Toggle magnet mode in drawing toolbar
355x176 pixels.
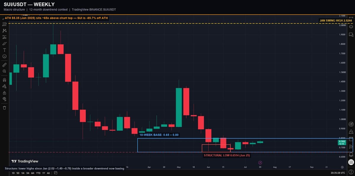click(4, 80)
